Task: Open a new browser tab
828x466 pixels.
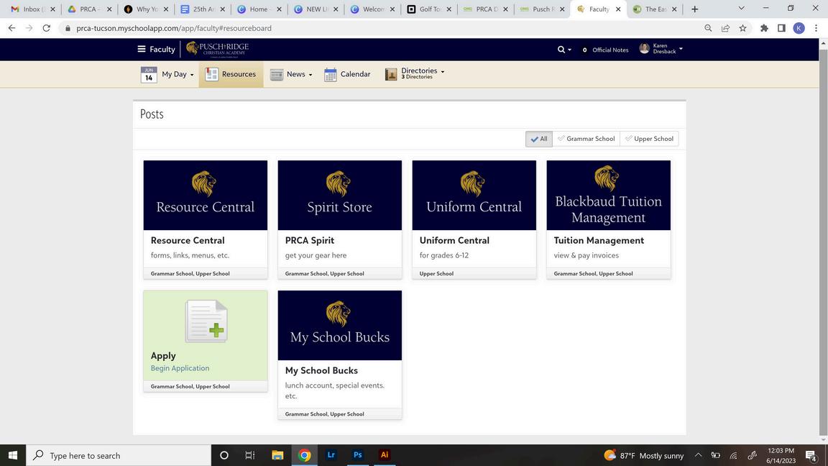Action: [695, 9]
